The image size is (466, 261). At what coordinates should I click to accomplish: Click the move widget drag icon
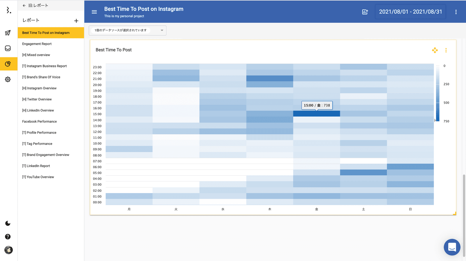coord(435,50)
